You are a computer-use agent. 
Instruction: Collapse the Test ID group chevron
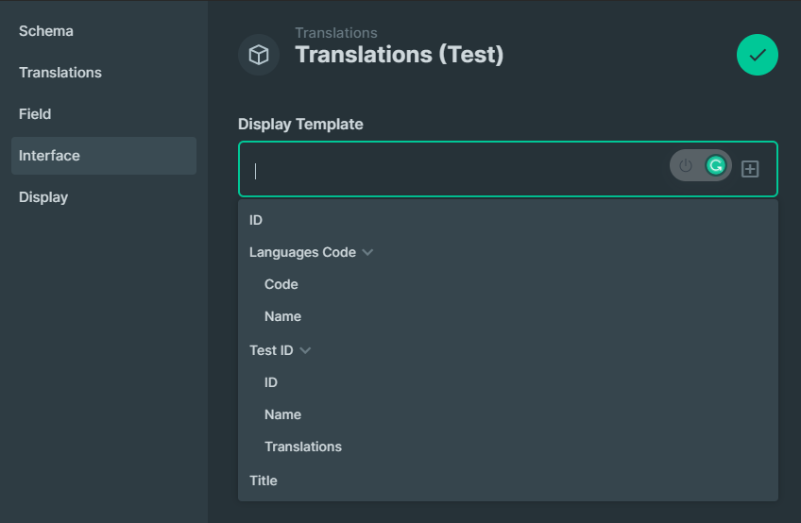(x=305, y=350)
